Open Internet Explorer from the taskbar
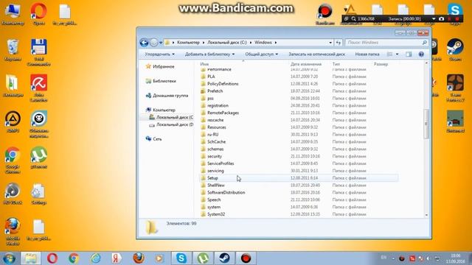Screen dimensions: 472x265 point(95,258)
